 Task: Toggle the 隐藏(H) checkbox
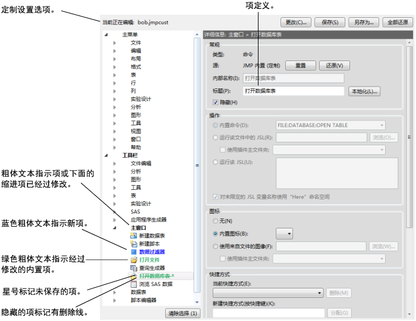tap(215, 102)
